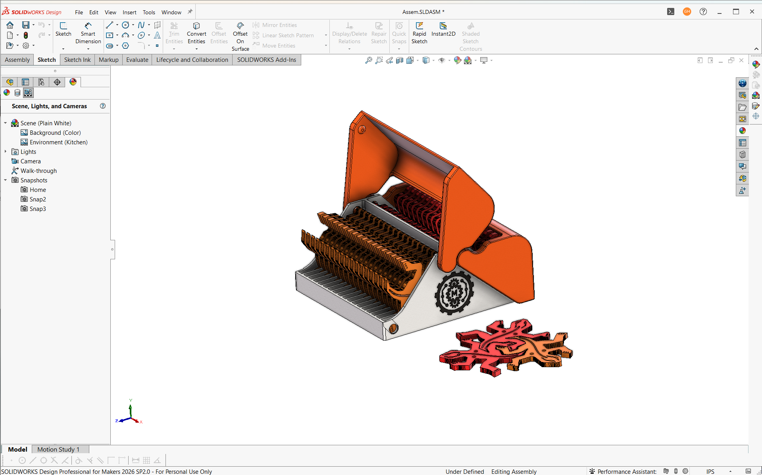Open the PropertyManager tab
This screenshot has width=762, height=475.
25,82
